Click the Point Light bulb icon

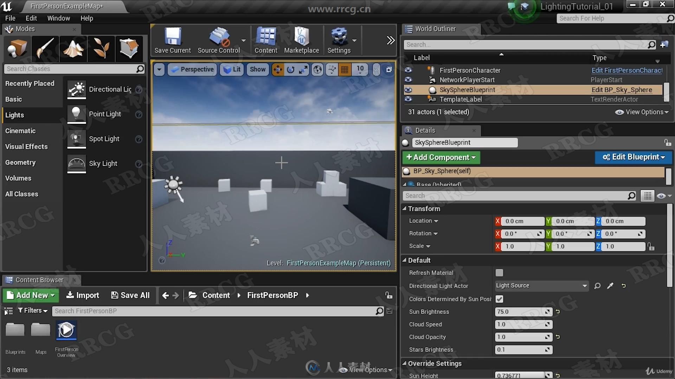click(x=76, y=114)
